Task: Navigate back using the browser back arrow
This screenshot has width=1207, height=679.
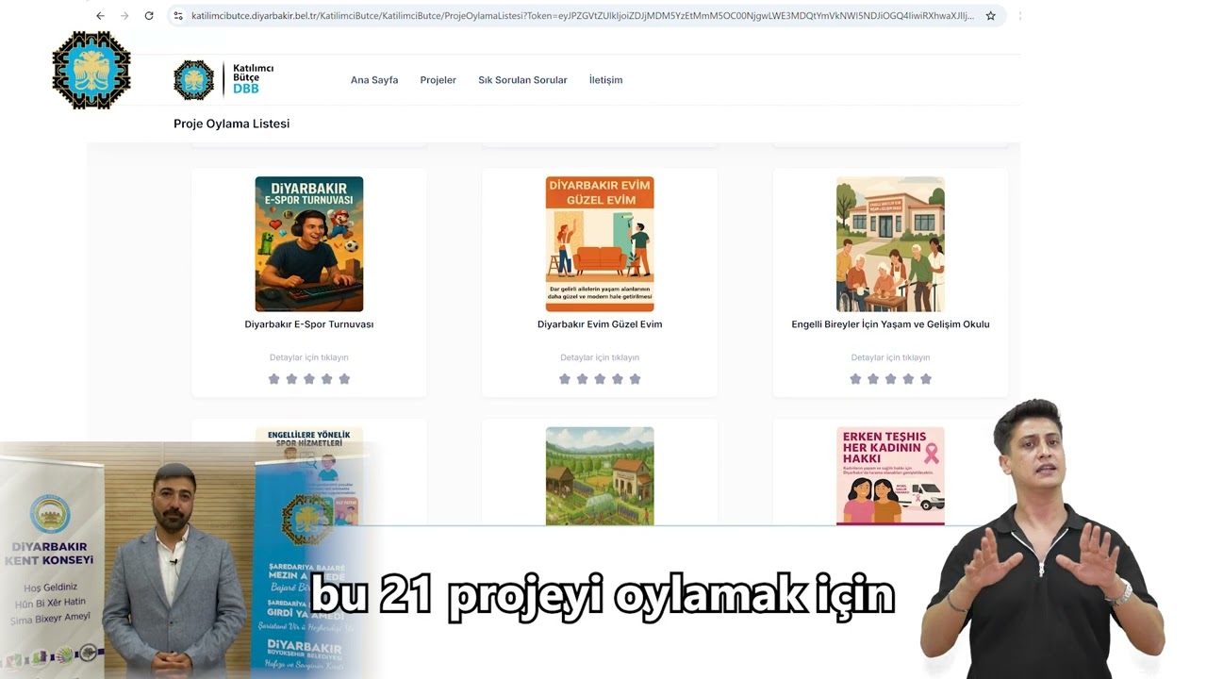Action: (x=100, y=15)
